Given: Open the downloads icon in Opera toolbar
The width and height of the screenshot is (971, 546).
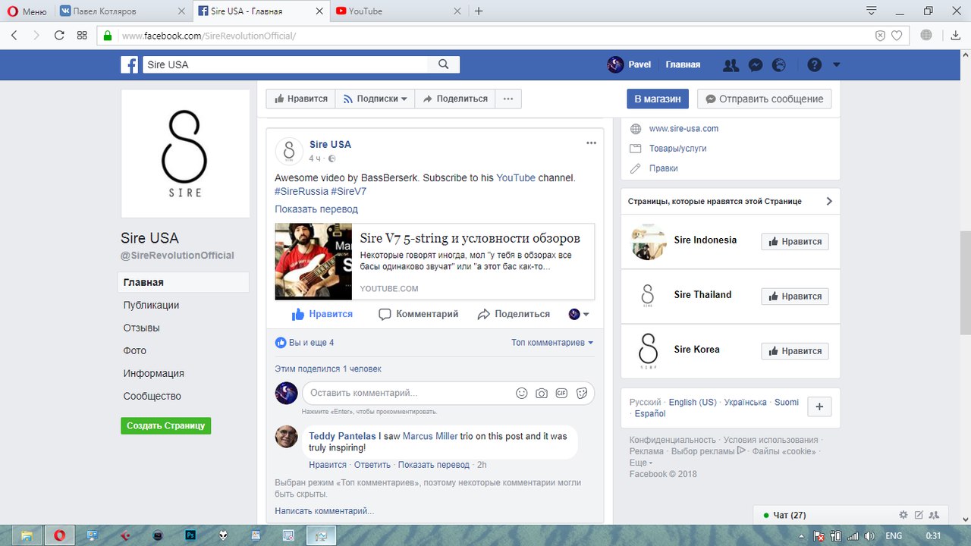Looking at the screenshot, I should click(x=956, y=35).
